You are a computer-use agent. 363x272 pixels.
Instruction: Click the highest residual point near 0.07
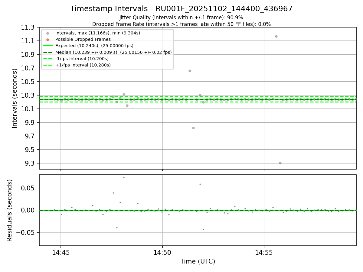tap(124, 177)
